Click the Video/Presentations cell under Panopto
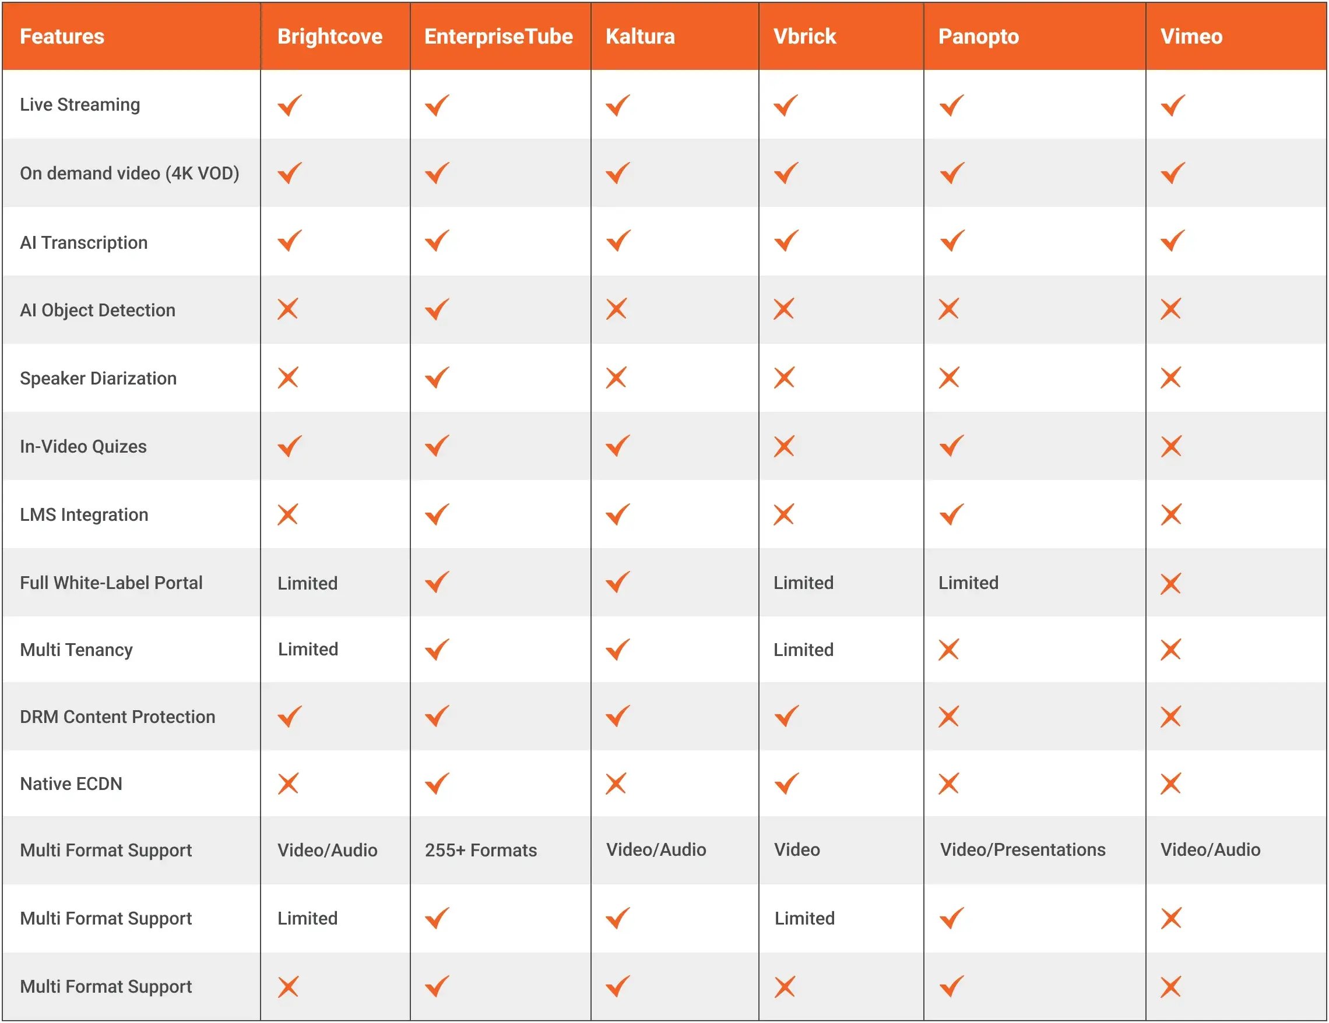This screenshot has width=1329, height=1023. (x=1022, y=849)
